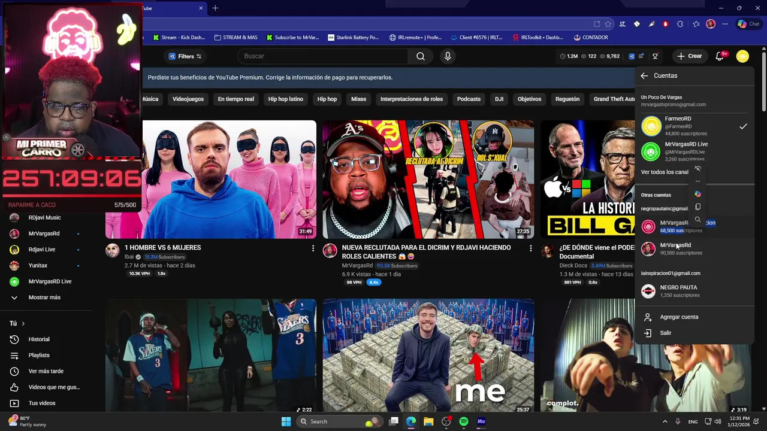This screenshot has width=767, height=431.
Task: Click Salir to sign out
Action: coord(665,333)
